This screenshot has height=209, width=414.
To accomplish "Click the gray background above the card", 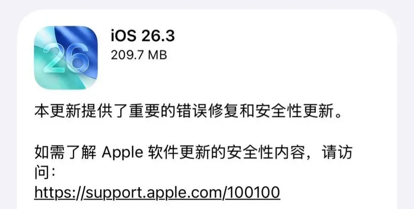I will click(207, 4).
